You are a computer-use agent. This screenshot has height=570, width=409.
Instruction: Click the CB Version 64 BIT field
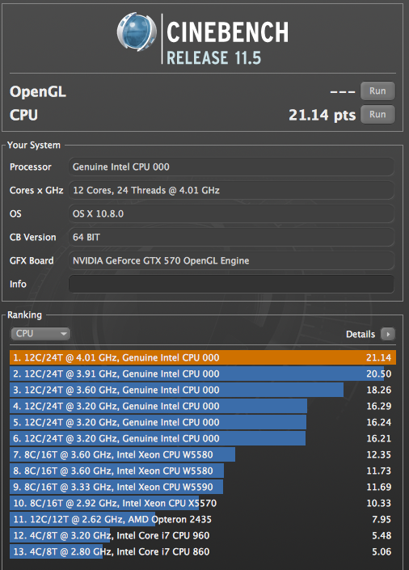click(x=231, y=237)
